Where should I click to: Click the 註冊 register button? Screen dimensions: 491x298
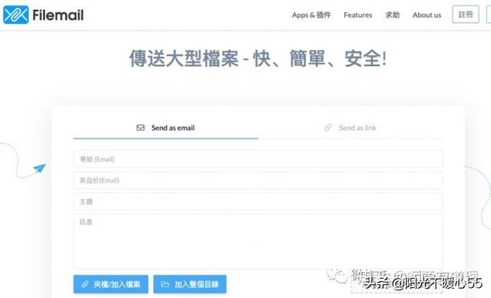click(x=466, y=15)
